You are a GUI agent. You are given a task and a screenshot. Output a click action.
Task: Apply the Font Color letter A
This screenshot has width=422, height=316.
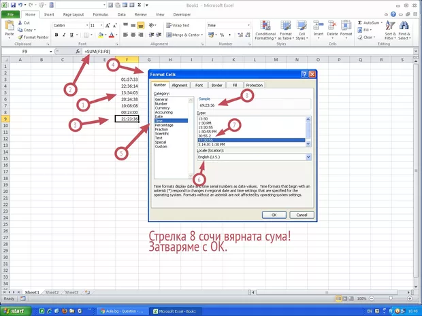point(112,35)
